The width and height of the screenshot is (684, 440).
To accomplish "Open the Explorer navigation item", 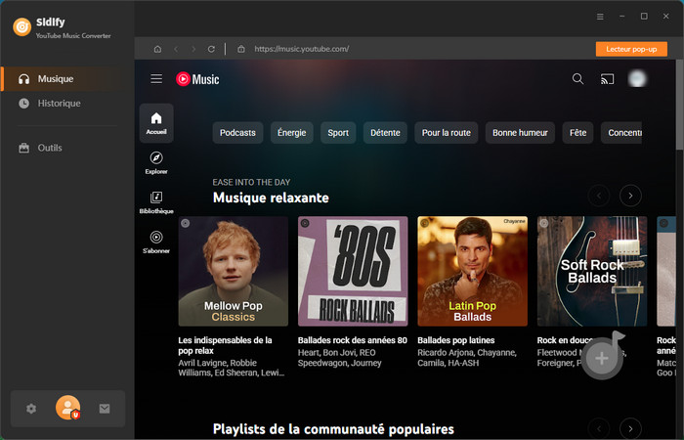I will (156, 163).
